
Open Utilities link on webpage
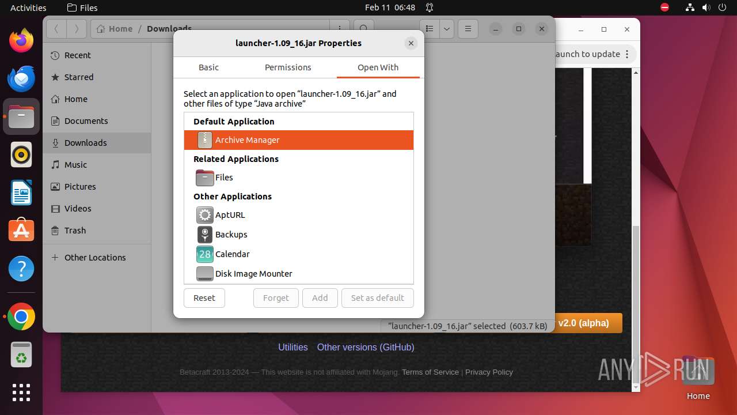point(293,347)
